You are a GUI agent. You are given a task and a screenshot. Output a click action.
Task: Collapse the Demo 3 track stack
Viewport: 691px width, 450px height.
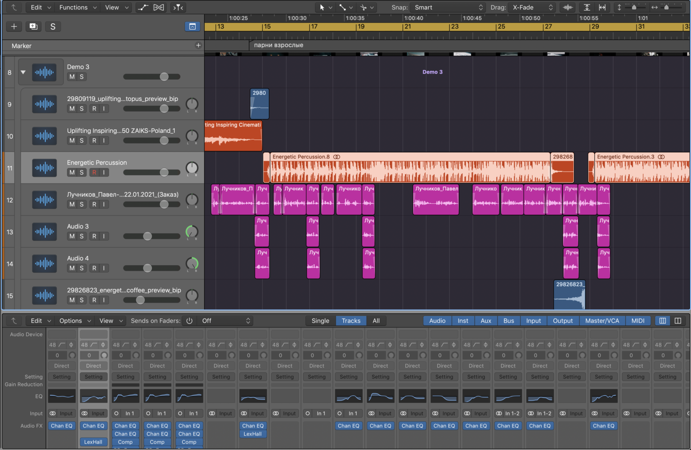[x=23, y=72]
